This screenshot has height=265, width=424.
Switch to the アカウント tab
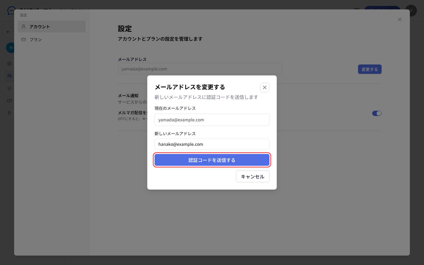tap(52, 26)
